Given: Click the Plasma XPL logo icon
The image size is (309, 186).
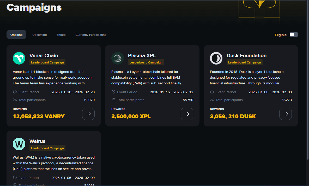Looking at the screenshot, I should tap(117, 58).
